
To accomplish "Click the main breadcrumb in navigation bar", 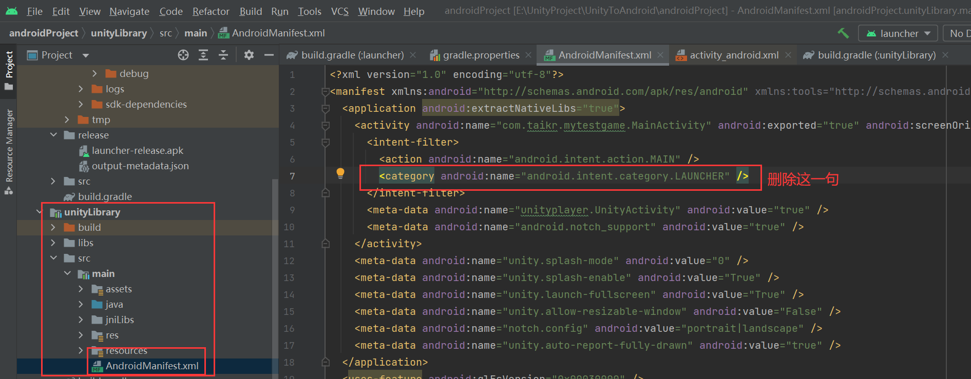I will pyautogui.click(x=196, y=33).
